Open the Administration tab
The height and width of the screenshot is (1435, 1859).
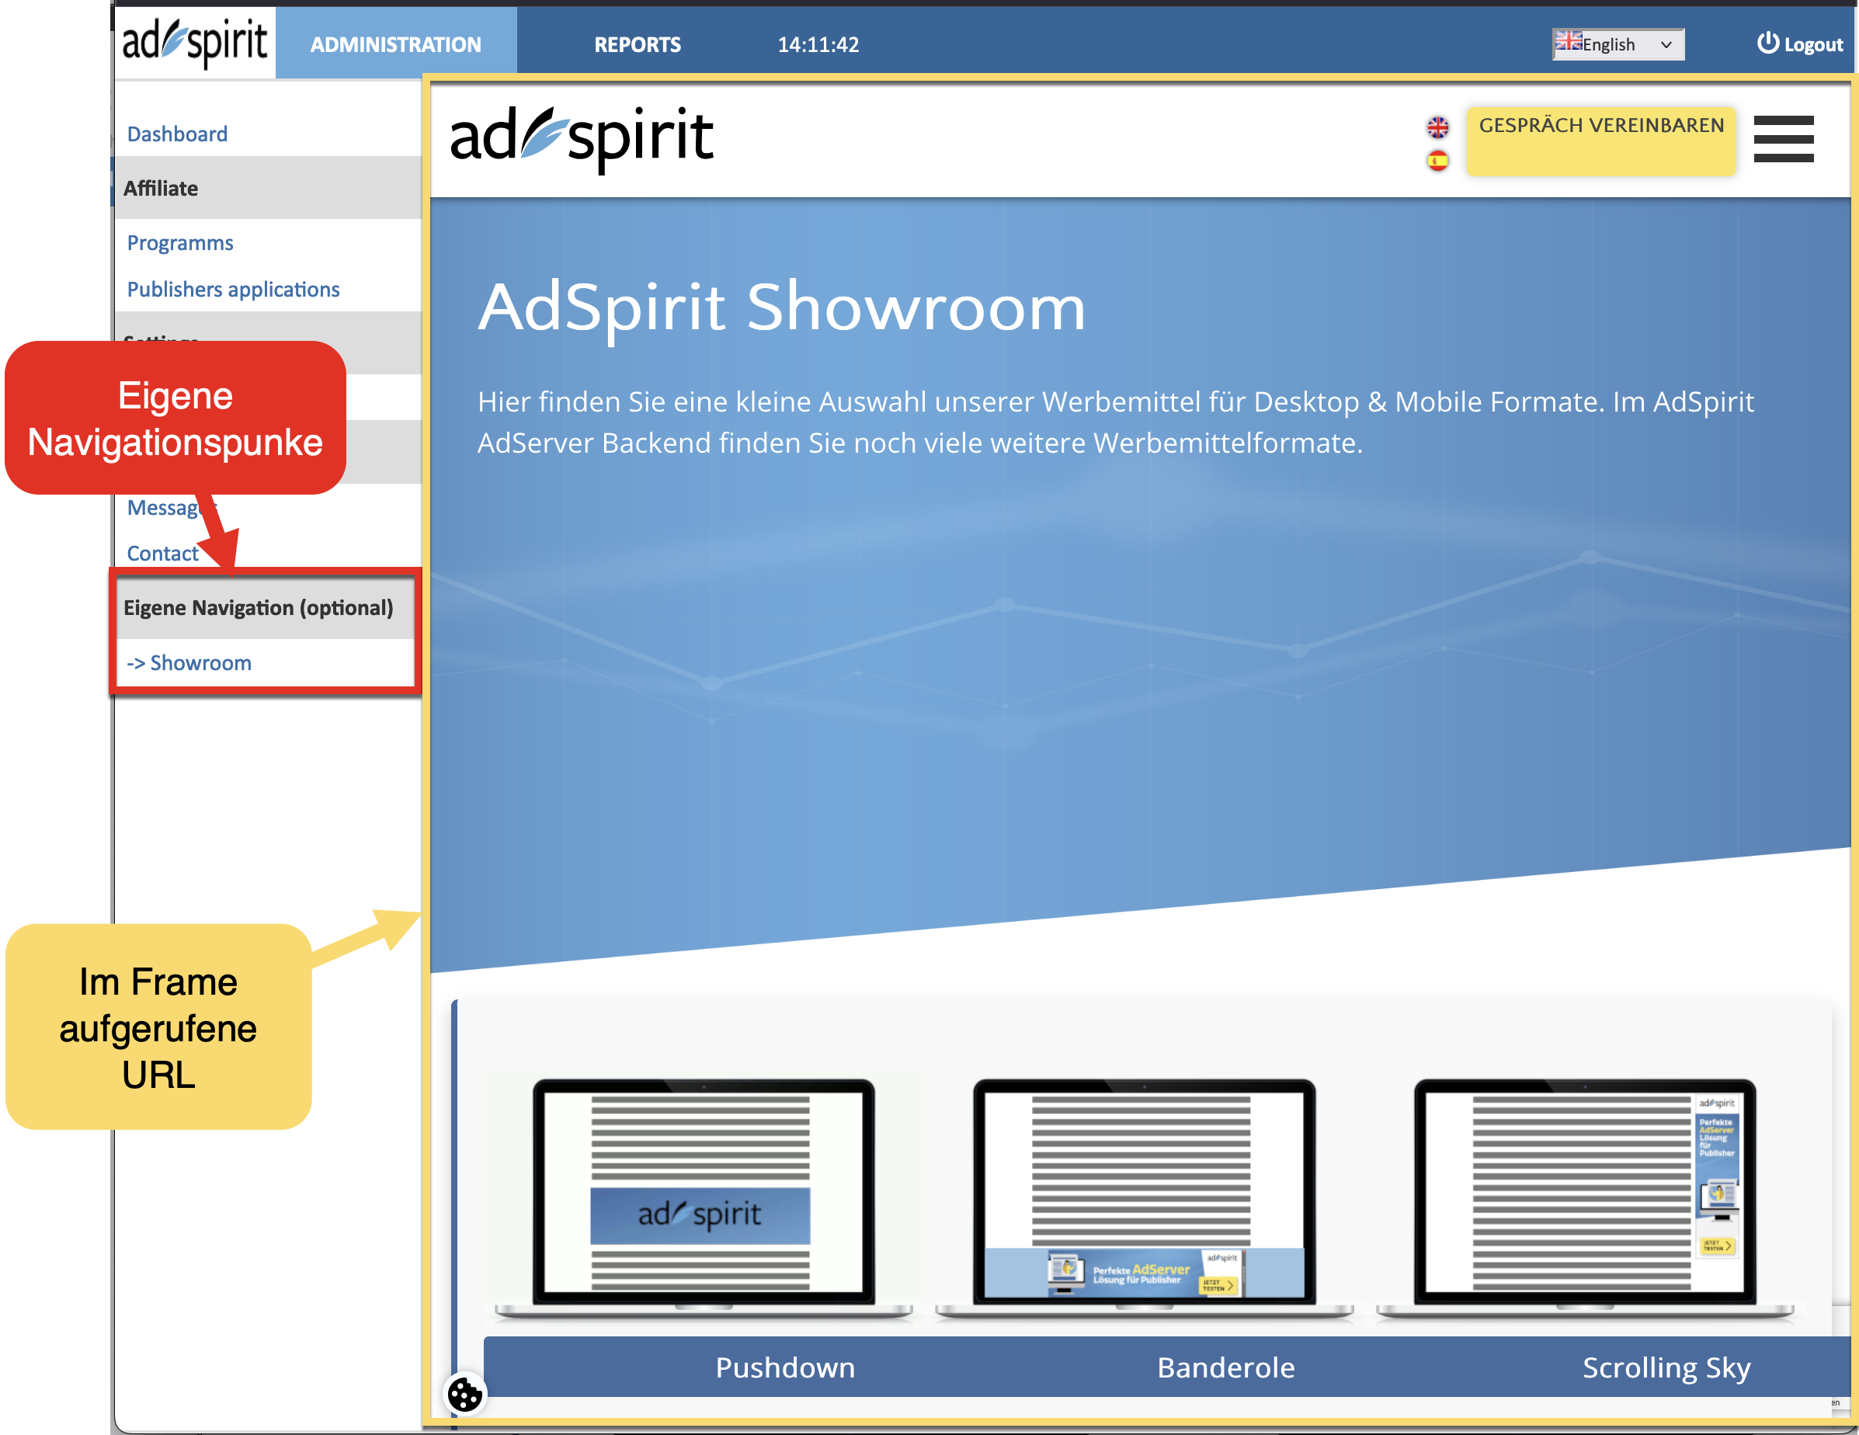tap(396, 44)
